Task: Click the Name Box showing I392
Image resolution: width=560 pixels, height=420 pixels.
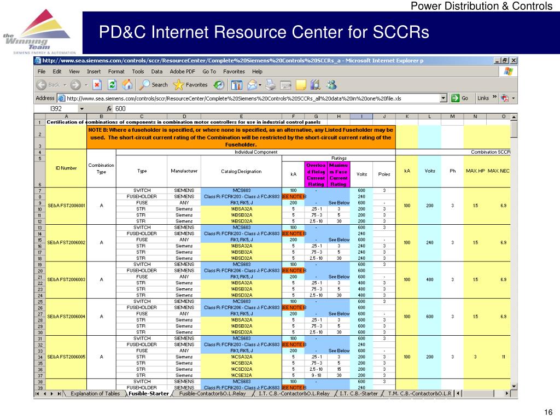Action: click(56, 109)
